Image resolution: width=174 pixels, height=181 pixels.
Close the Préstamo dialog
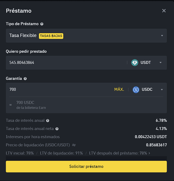coord(164,11)
